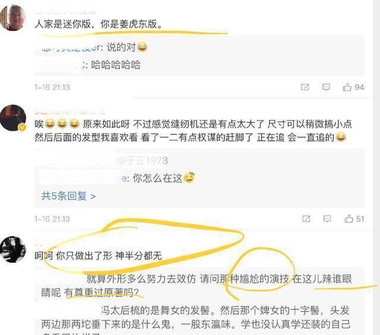Open the verified user's avatar
Image resolution: width=380 pixels, height=335 pixels.
12,118
